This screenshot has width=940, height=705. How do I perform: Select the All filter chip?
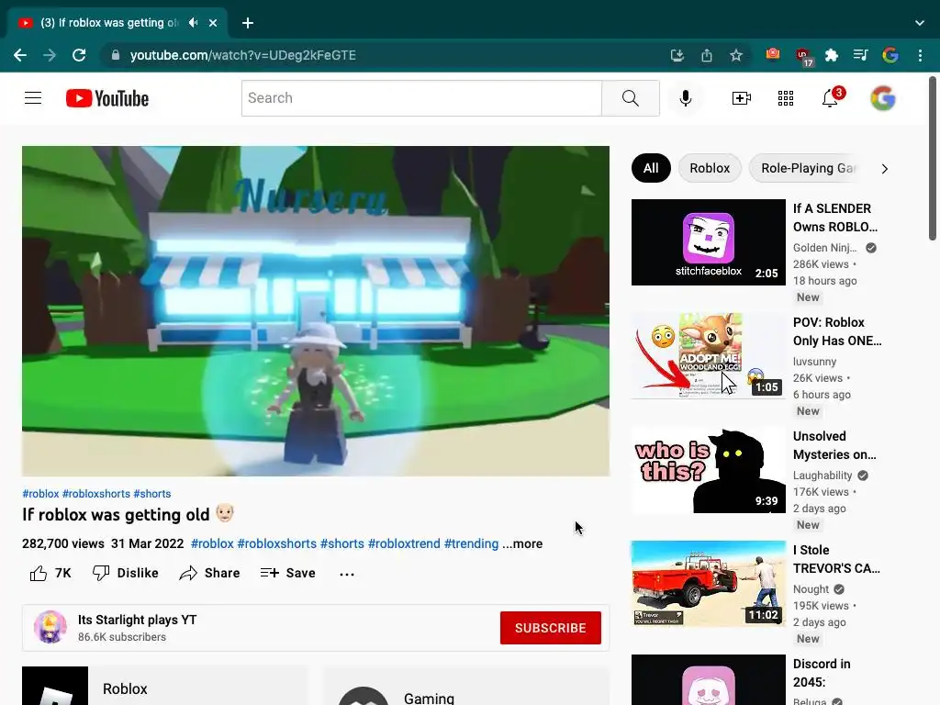651,169
